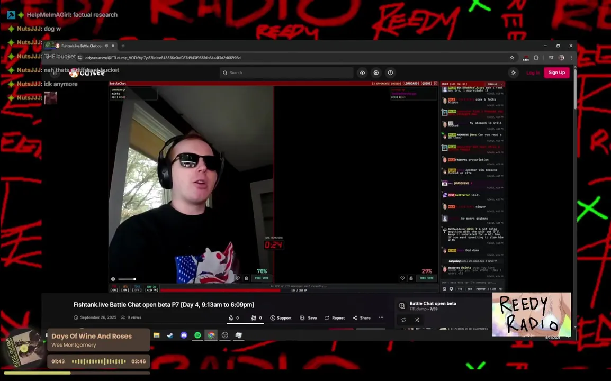Click the 0:24 time remaining counter

[x=273, y=244]
